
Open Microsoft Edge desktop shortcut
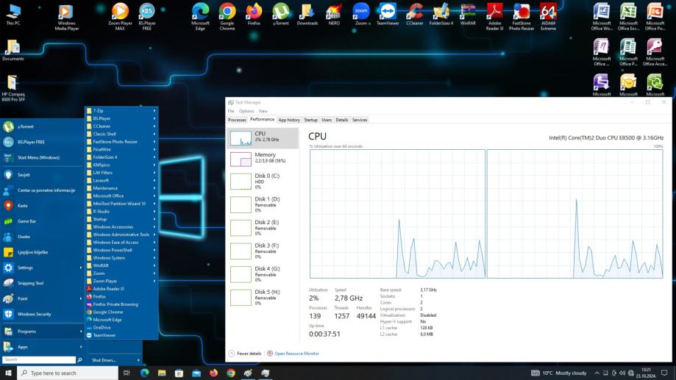[201, 17]
